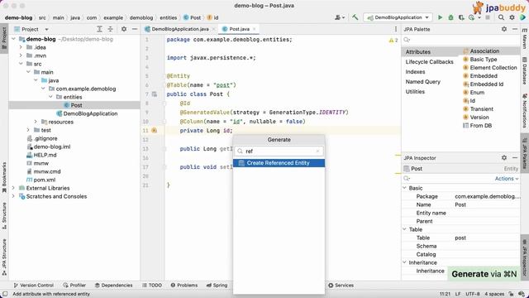Click the Generate popup search field
The image size is (529, 298).
(x=279, y=151)
